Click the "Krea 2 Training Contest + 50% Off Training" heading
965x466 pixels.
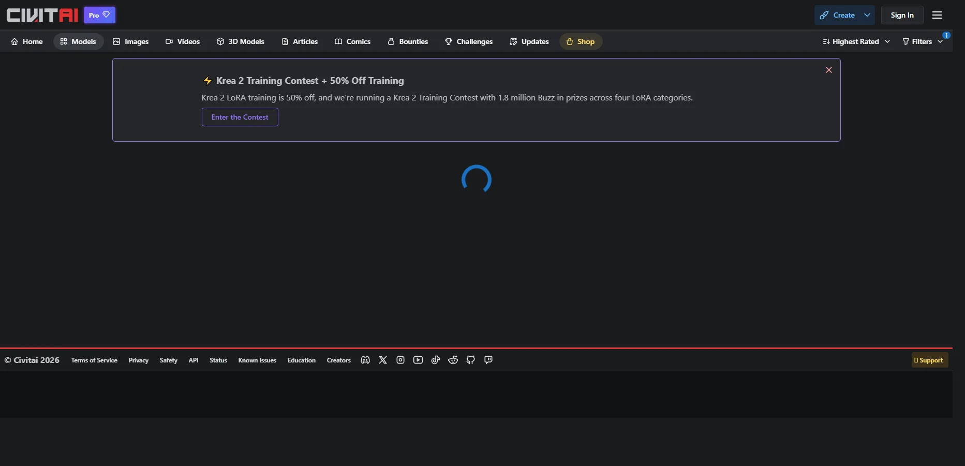(x=310, y=81)
